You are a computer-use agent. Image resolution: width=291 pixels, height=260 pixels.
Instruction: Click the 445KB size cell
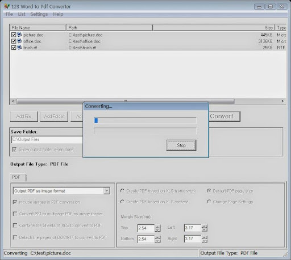click(x=267, y=35)
